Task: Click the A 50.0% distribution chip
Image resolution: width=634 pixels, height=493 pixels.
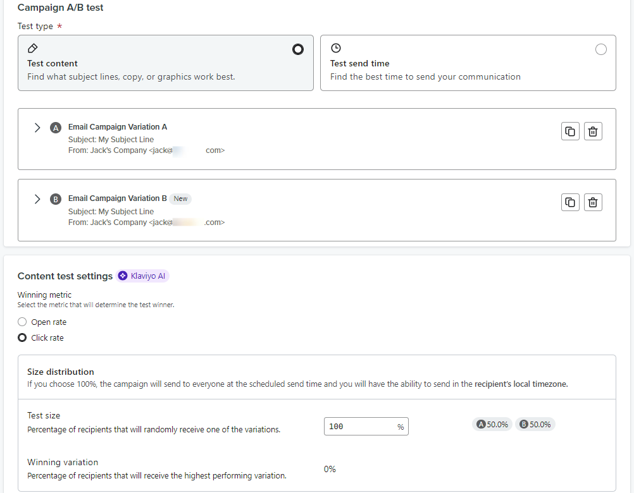Action: pyautogui.click(x=492, y=424)
